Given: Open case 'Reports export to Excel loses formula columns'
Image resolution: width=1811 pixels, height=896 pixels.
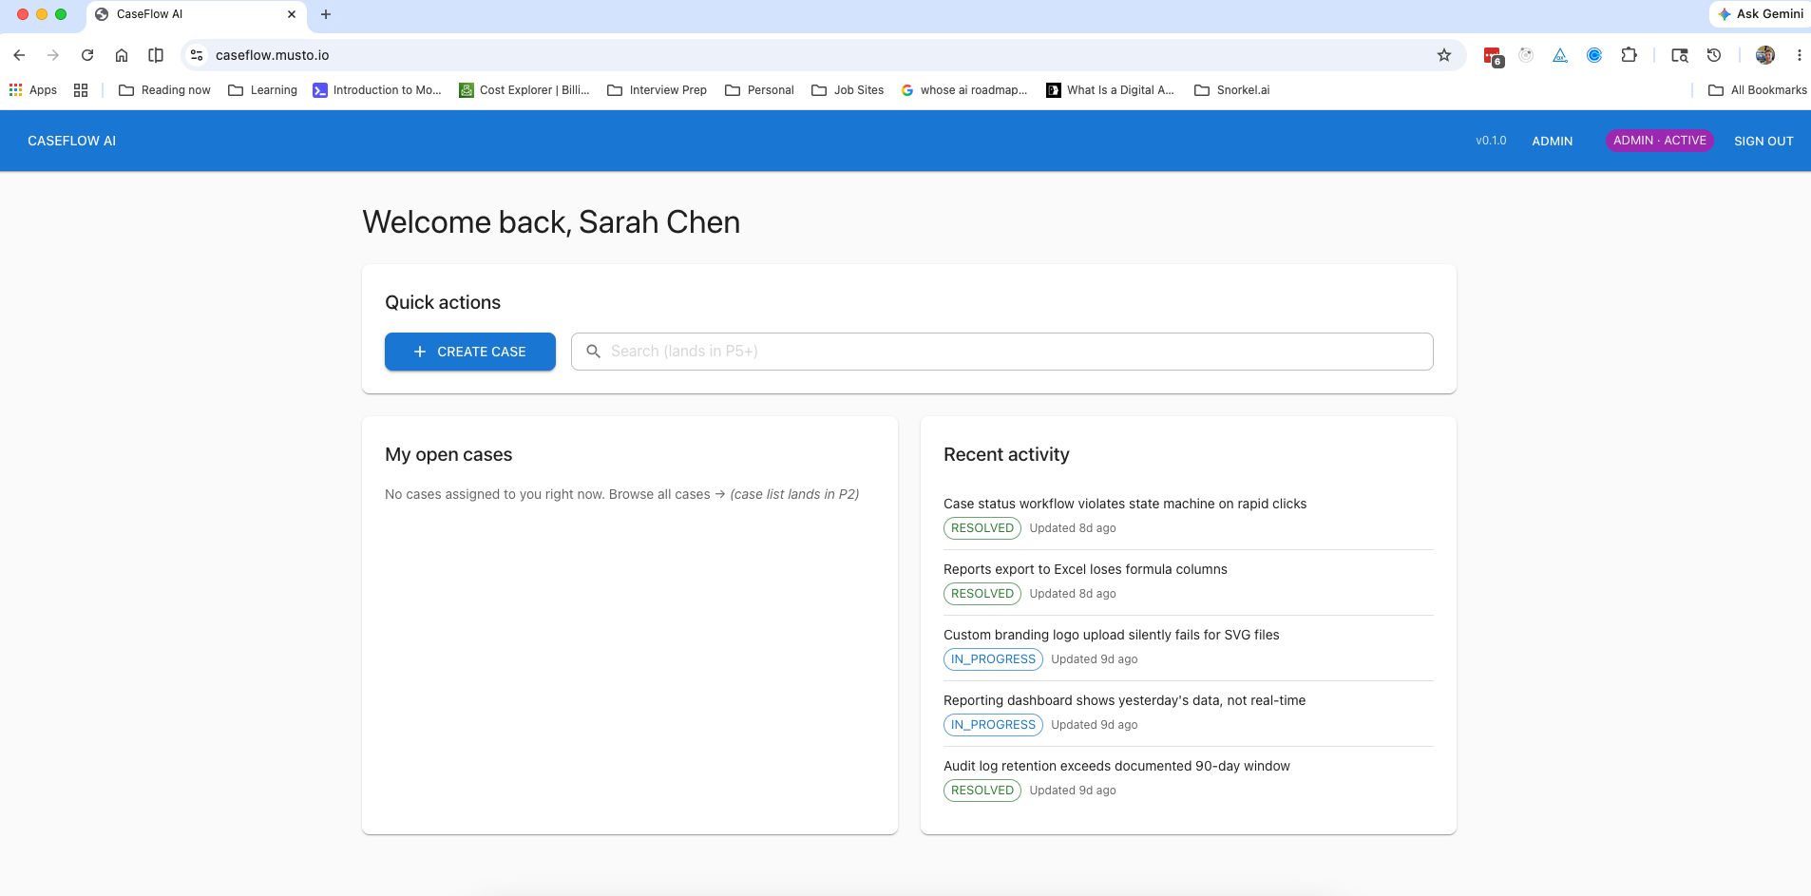Looking at the screenshot, I should [x=1085, y=569].
